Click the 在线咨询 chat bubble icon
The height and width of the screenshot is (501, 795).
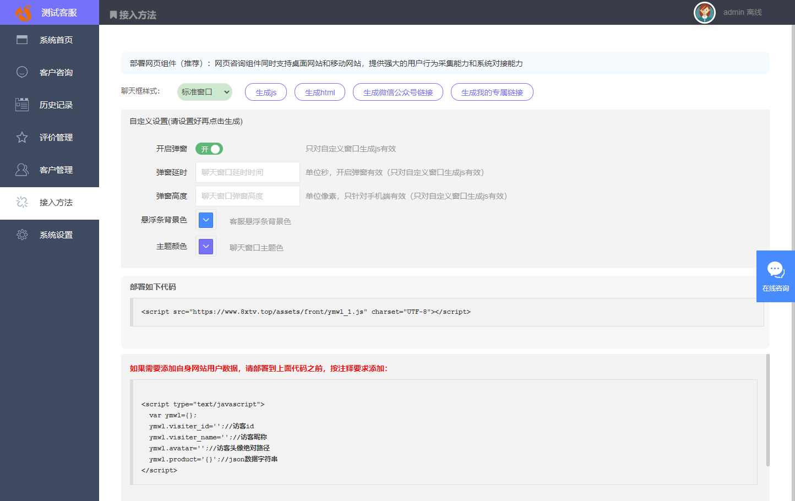click(776, 270)
